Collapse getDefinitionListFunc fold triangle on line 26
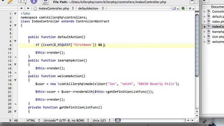The image size is (224, 126). click(15, 111)
